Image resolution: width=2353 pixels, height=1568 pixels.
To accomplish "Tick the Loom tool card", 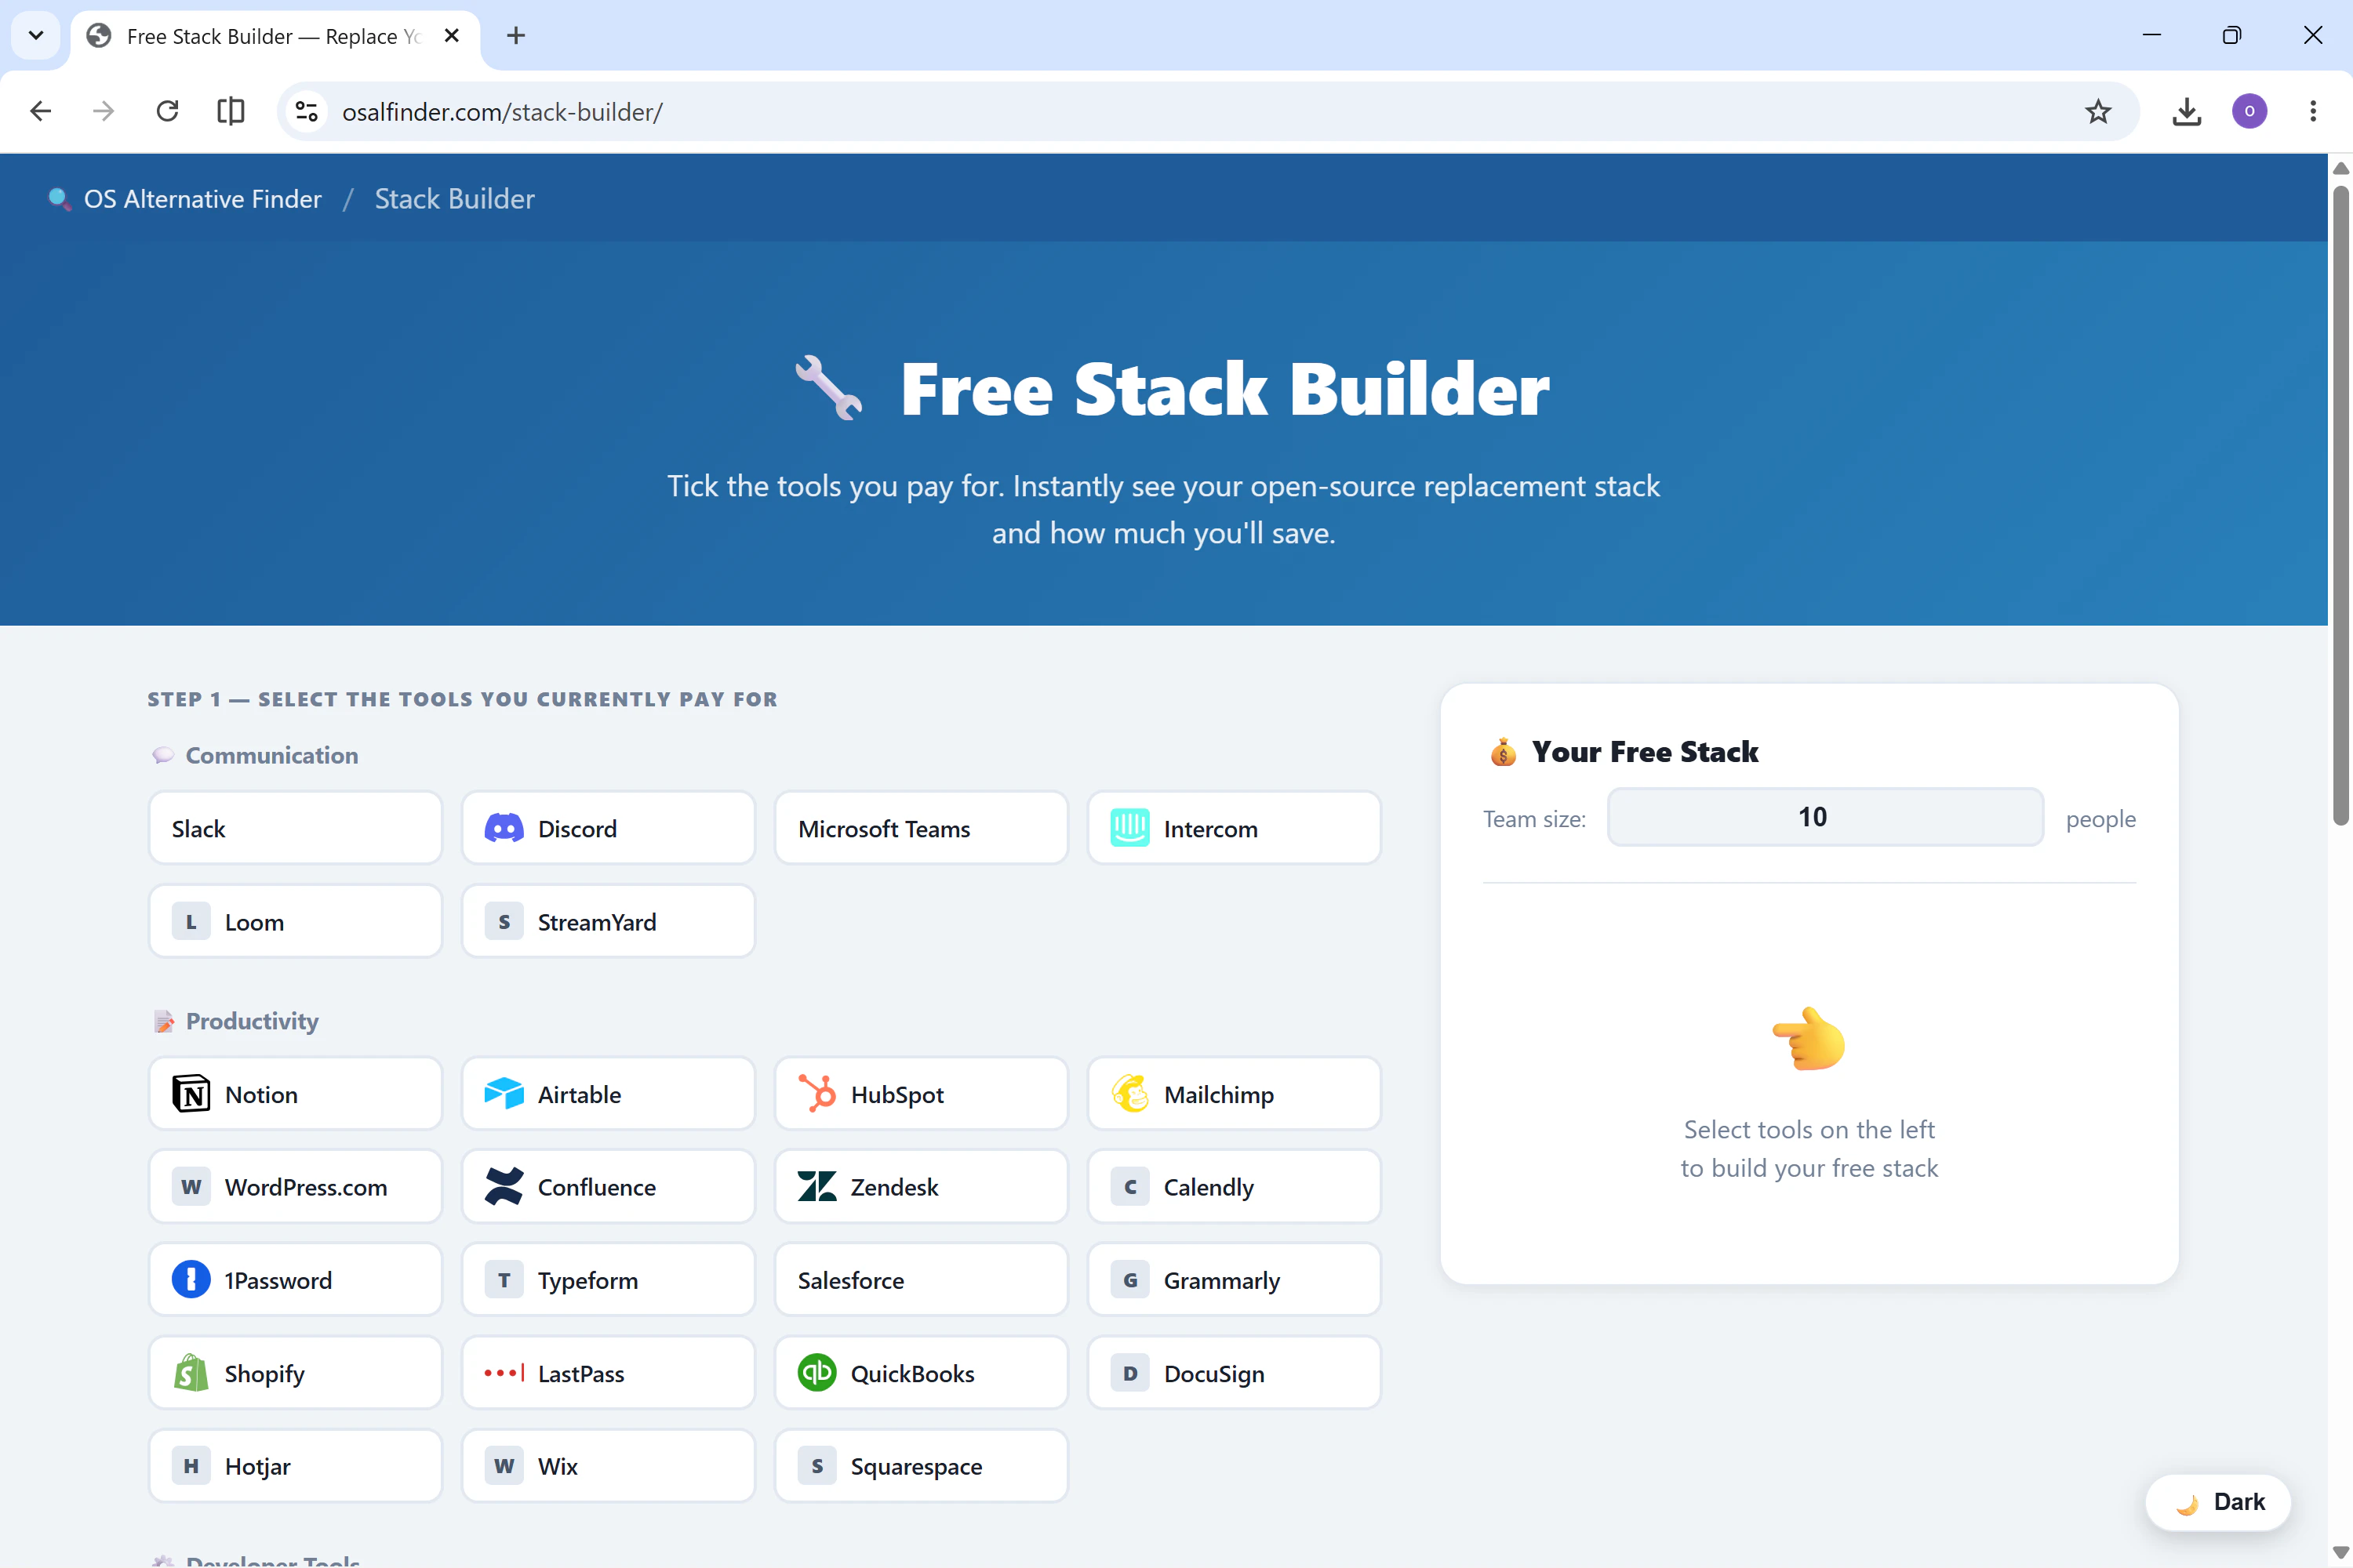I will pos(295,921).
